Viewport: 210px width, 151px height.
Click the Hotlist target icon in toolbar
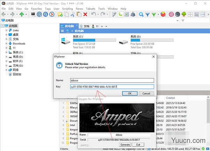(x=39, y=14)
